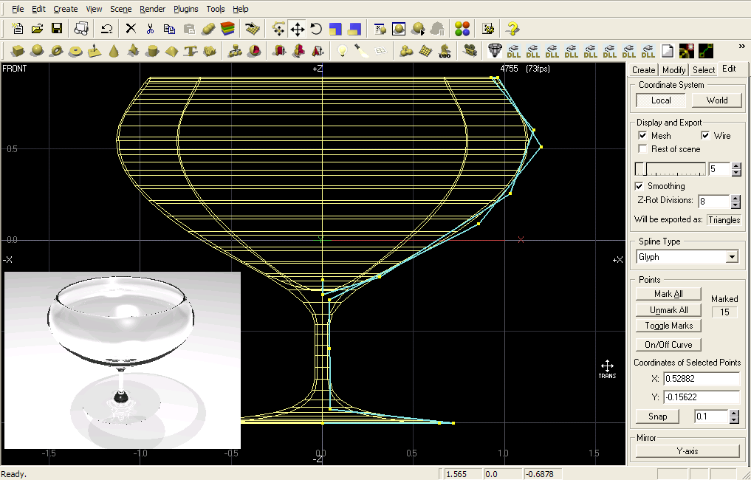Viewport: 751px width, 480px height.
Task: Select the sphere primitive tool
Action: (x=38, y=51)
